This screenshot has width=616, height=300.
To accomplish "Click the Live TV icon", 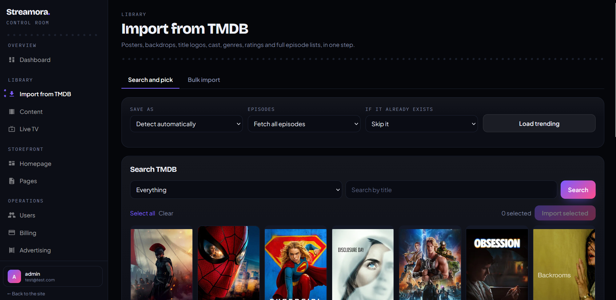I will pos(12,129).
